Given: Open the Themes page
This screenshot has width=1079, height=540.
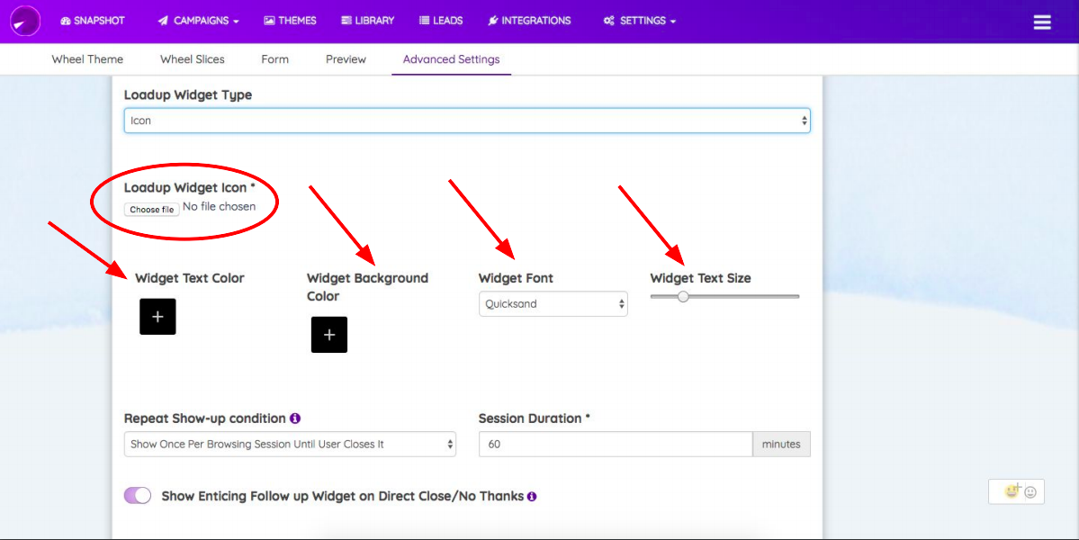Looking at the screenshot, I should point(290,21).
